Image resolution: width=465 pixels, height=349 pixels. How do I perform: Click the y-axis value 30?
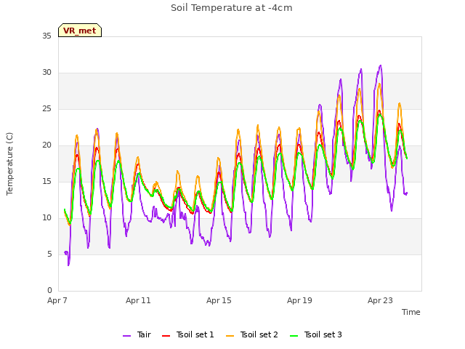[46, 73]
